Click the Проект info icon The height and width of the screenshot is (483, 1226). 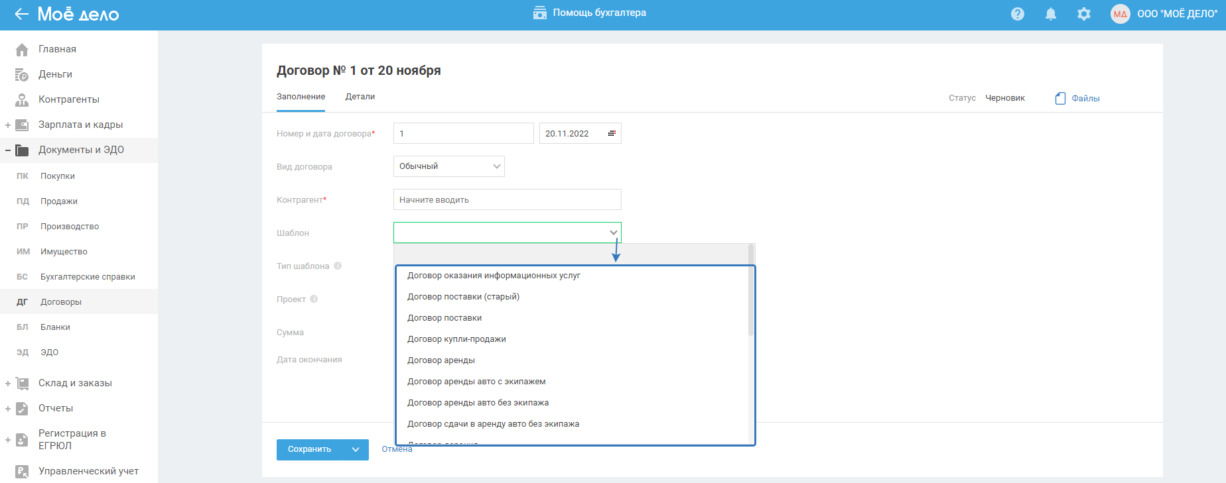click(314, 299)
